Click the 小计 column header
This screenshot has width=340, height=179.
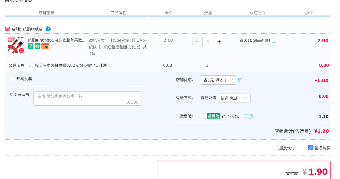tap(309, 13)
